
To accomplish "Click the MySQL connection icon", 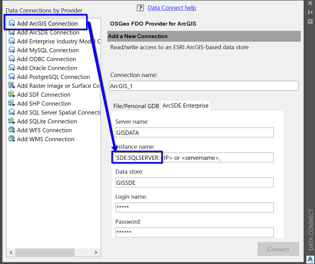I will (x=12, y=50).
